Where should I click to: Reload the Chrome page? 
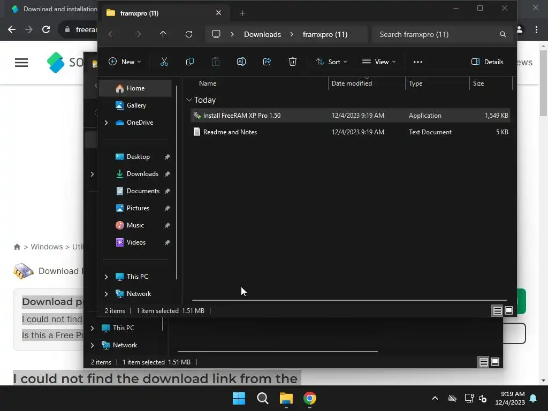(46, 30)
